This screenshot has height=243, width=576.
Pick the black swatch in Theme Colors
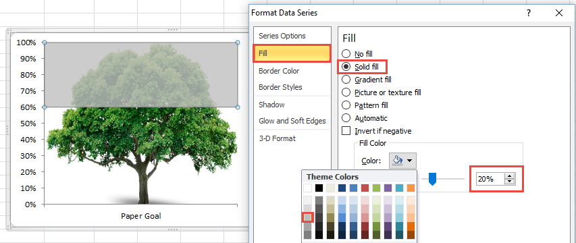[x=319, y=188]
